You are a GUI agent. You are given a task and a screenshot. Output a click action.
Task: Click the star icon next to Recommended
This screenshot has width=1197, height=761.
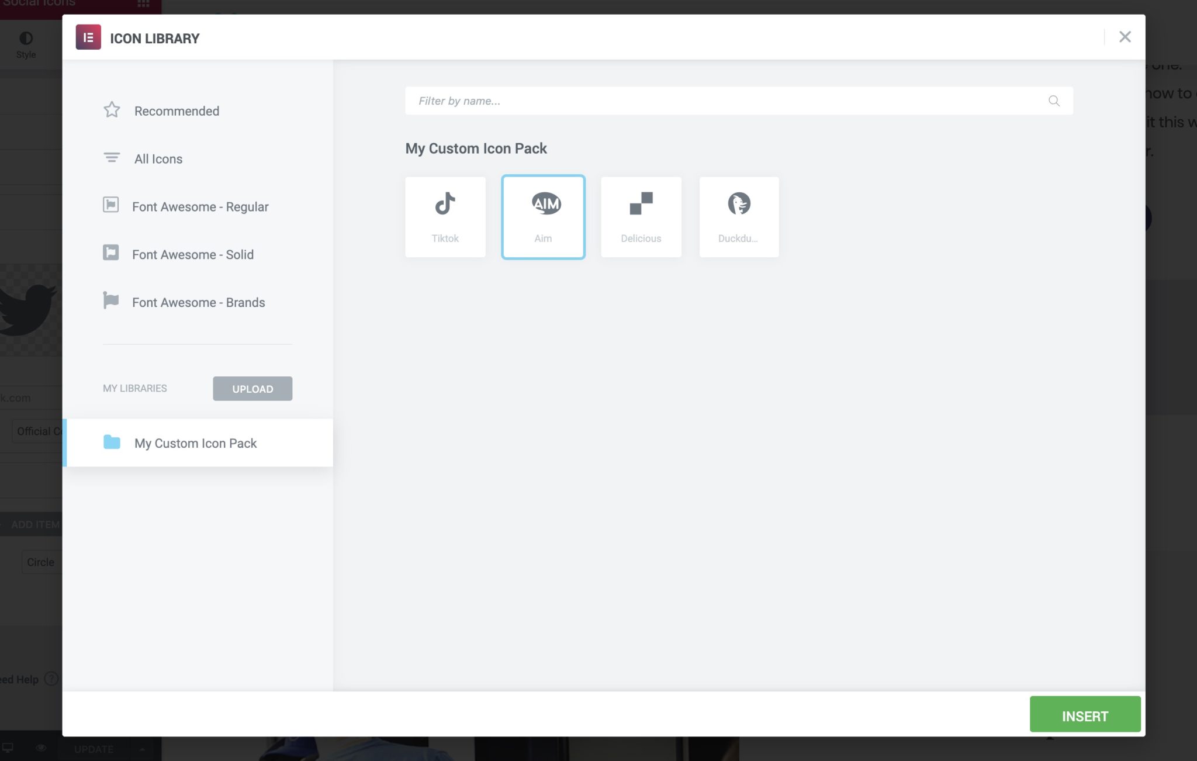[111, 110]
